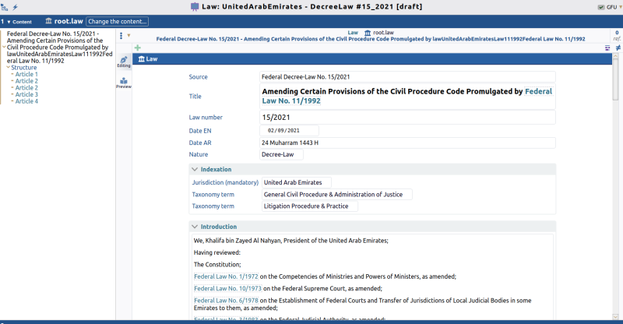Collapse the Indexation section
The height and width of the screenshot is (324, 623).
click(195, 169)
